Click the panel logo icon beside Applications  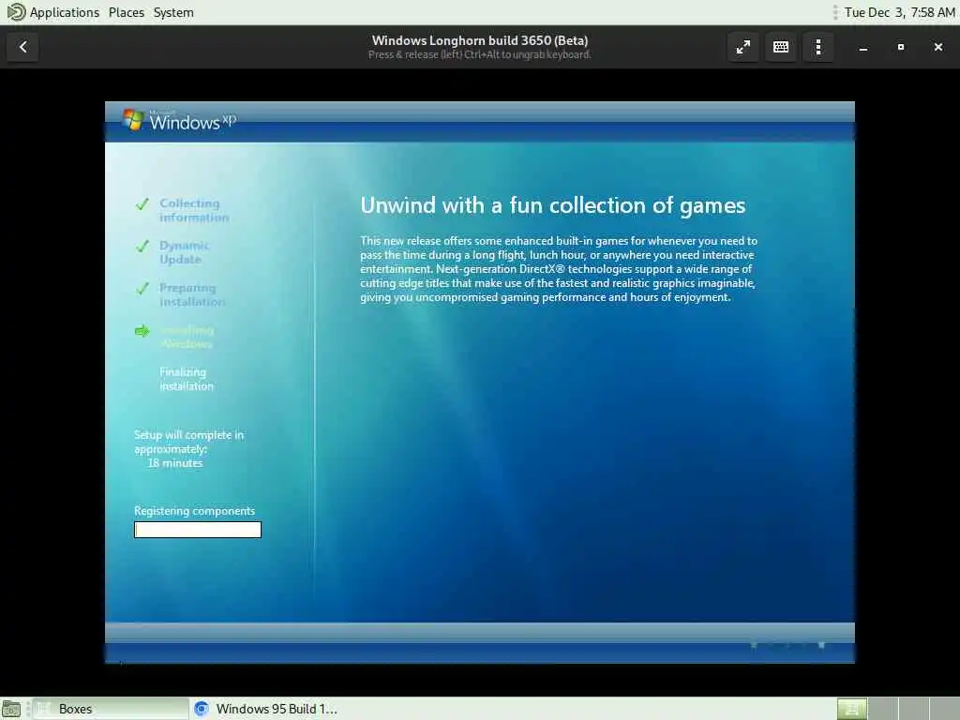16,12
